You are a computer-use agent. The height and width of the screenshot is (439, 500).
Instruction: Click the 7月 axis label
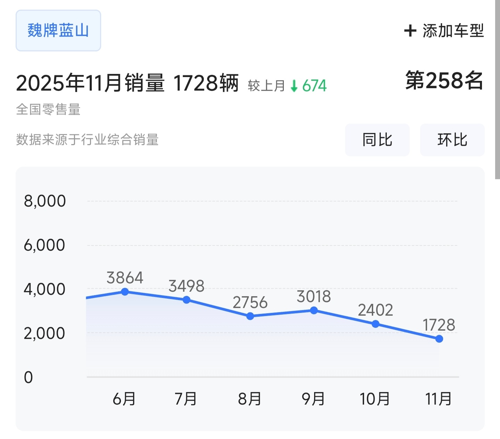(186, 399)
